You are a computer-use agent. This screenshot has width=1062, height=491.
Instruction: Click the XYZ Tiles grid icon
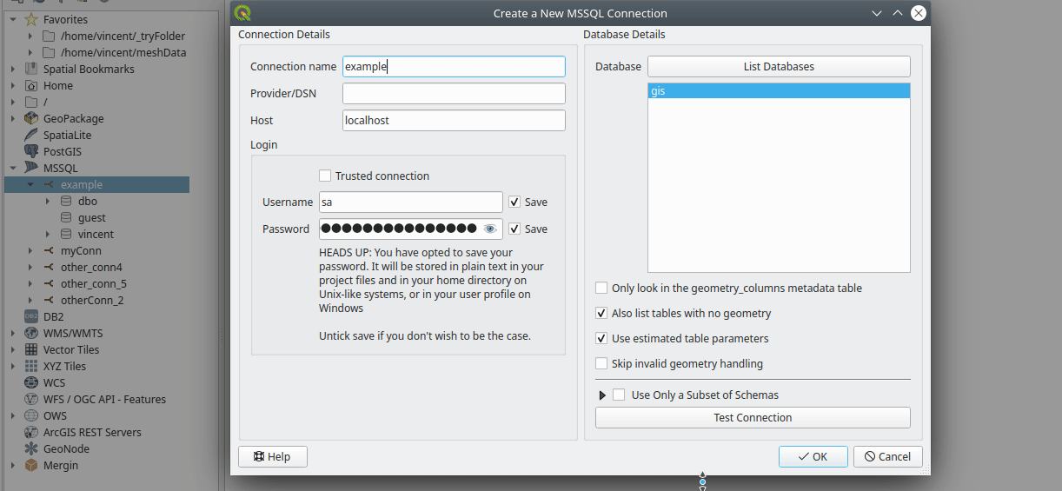pos(31,366)
